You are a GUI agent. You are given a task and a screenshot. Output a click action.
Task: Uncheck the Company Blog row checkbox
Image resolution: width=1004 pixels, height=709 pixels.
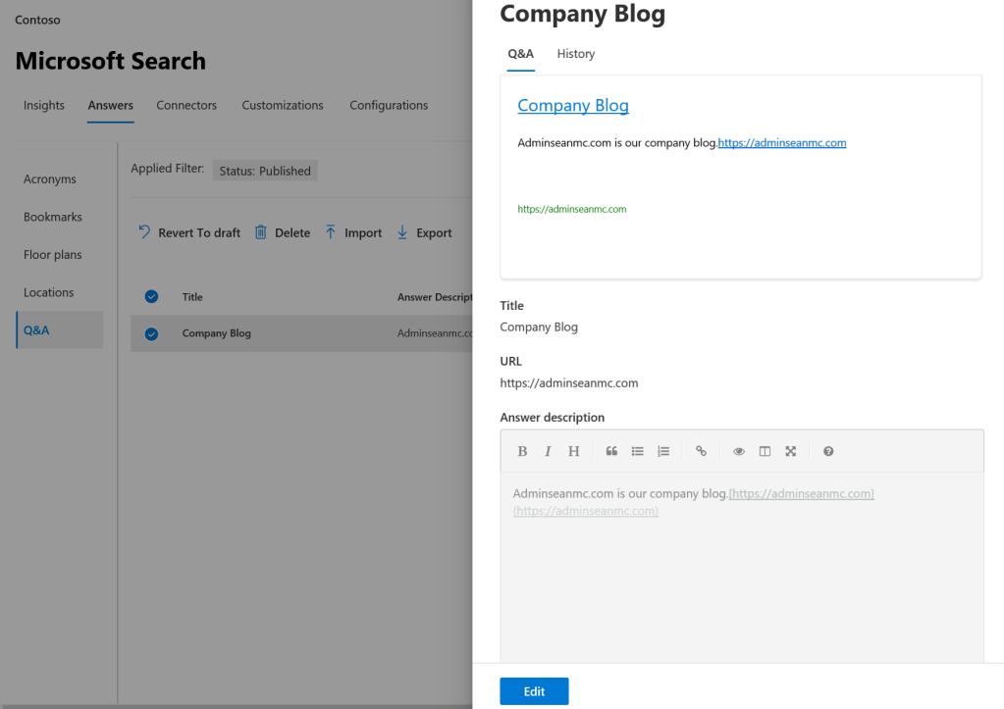click(x=151, y=333)
